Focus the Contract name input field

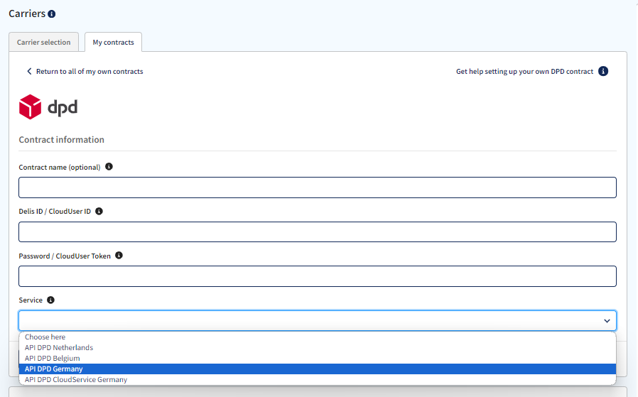pyautogui.click(x=318, y=187)
